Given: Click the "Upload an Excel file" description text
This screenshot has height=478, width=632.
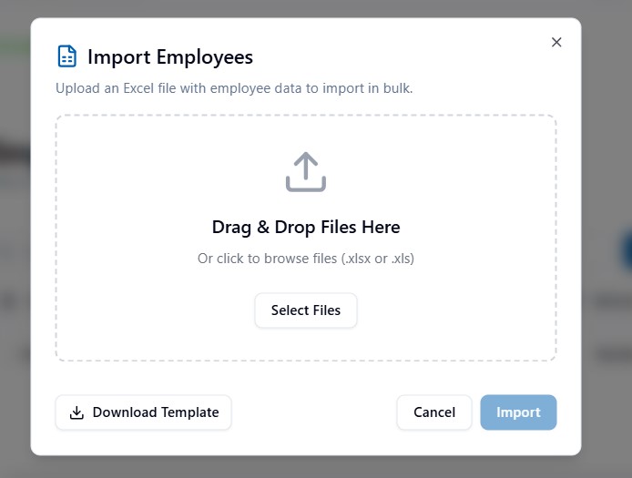Looking at the screenshot, I should [234, 88].
